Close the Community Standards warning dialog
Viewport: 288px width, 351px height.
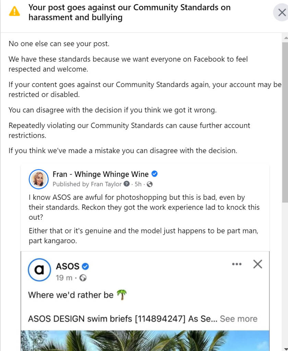pyautogui.click(x=281, y=13)
